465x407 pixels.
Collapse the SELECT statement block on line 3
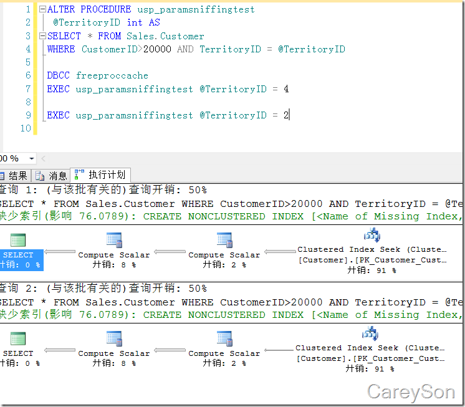(42, 36)
